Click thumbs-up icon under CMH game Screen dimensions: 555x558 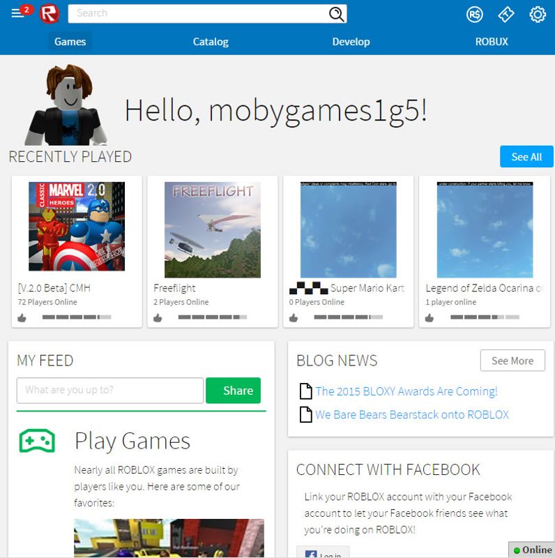point(22,317)
